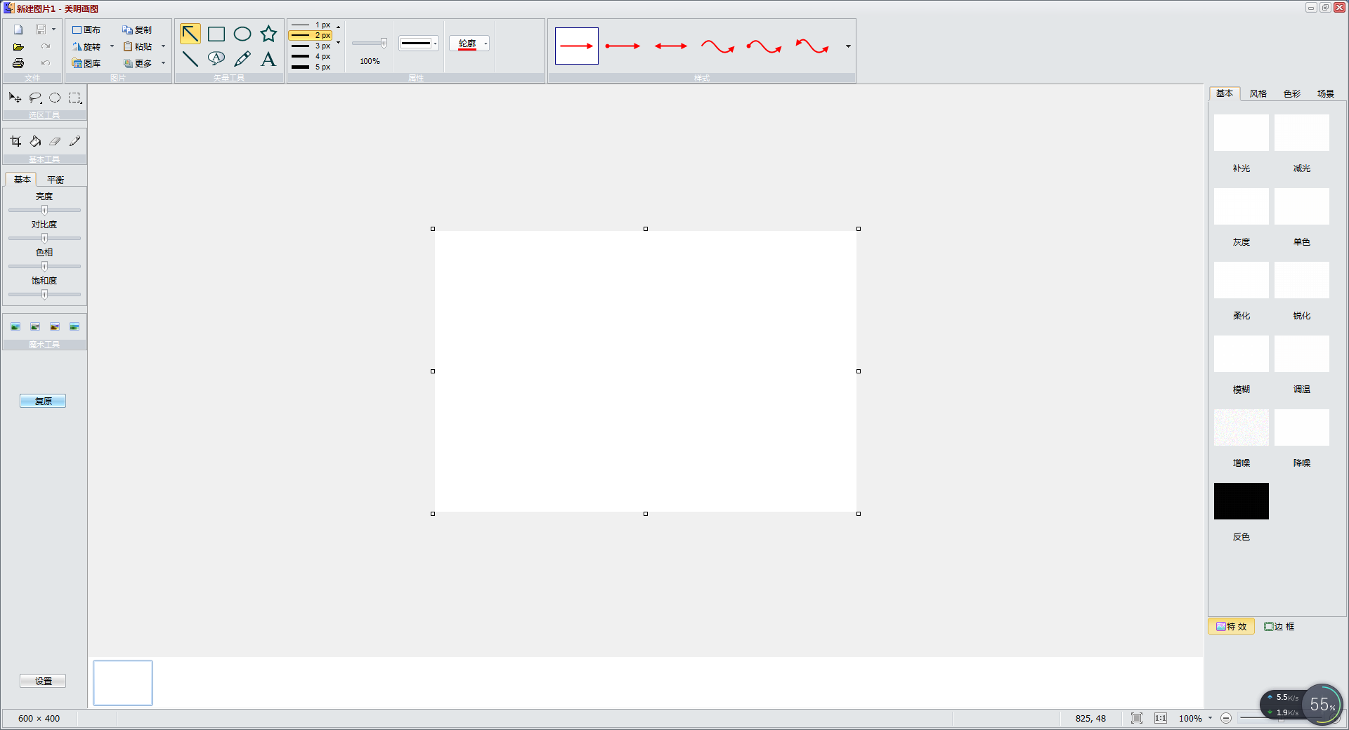Select the star shape tool
The width and height of the screenshot is (1349, 730).
pyautogui.click(x=268, y=34)
